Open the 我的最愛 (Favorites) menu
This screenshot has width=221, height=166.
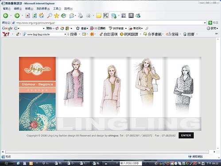(x=43, y=9)
